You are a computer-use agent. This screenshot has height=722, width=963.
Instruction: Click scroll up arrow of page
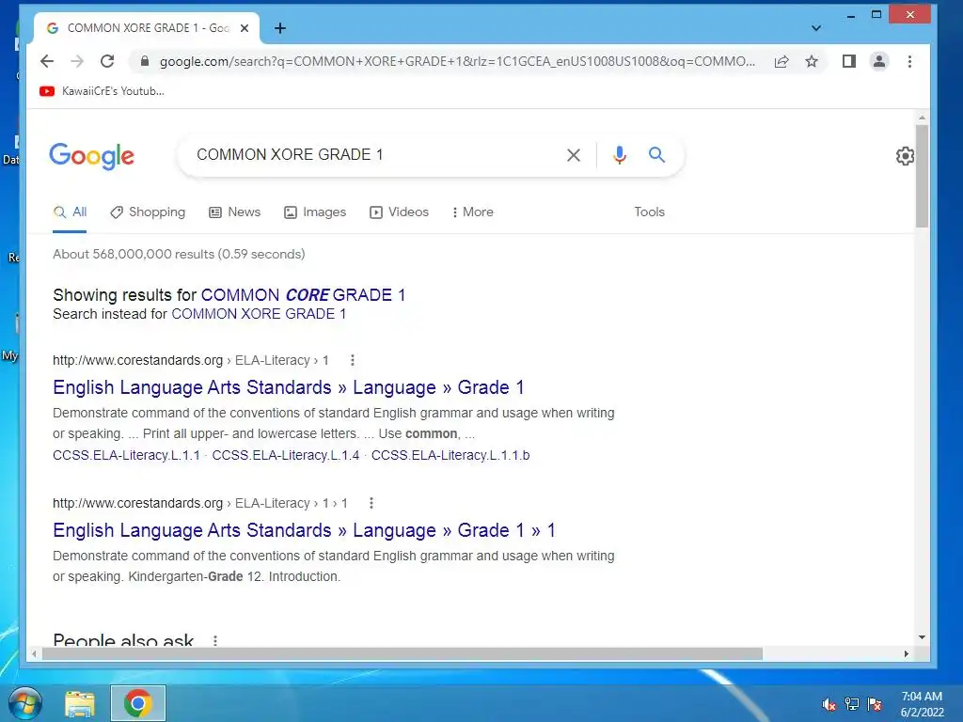point(922,117)
